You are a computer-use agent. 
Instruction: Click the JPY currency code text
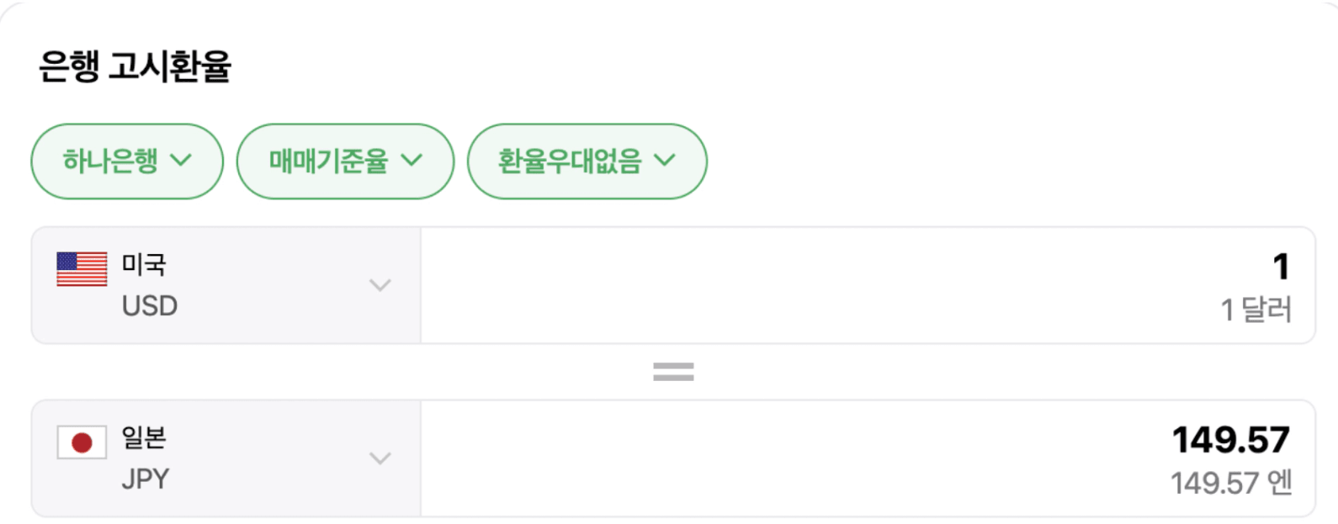coord(146,479)
